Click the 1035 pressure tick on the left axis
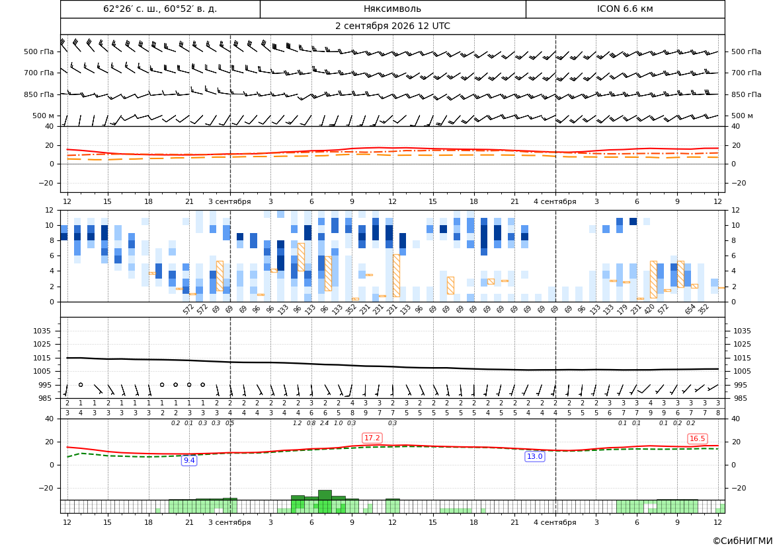773x546 pixels. [x=40, y=331]
